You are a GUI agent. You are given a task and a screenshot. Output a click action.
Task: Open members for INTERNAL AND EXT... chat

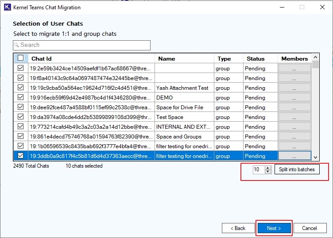click(x=294, y=127)
